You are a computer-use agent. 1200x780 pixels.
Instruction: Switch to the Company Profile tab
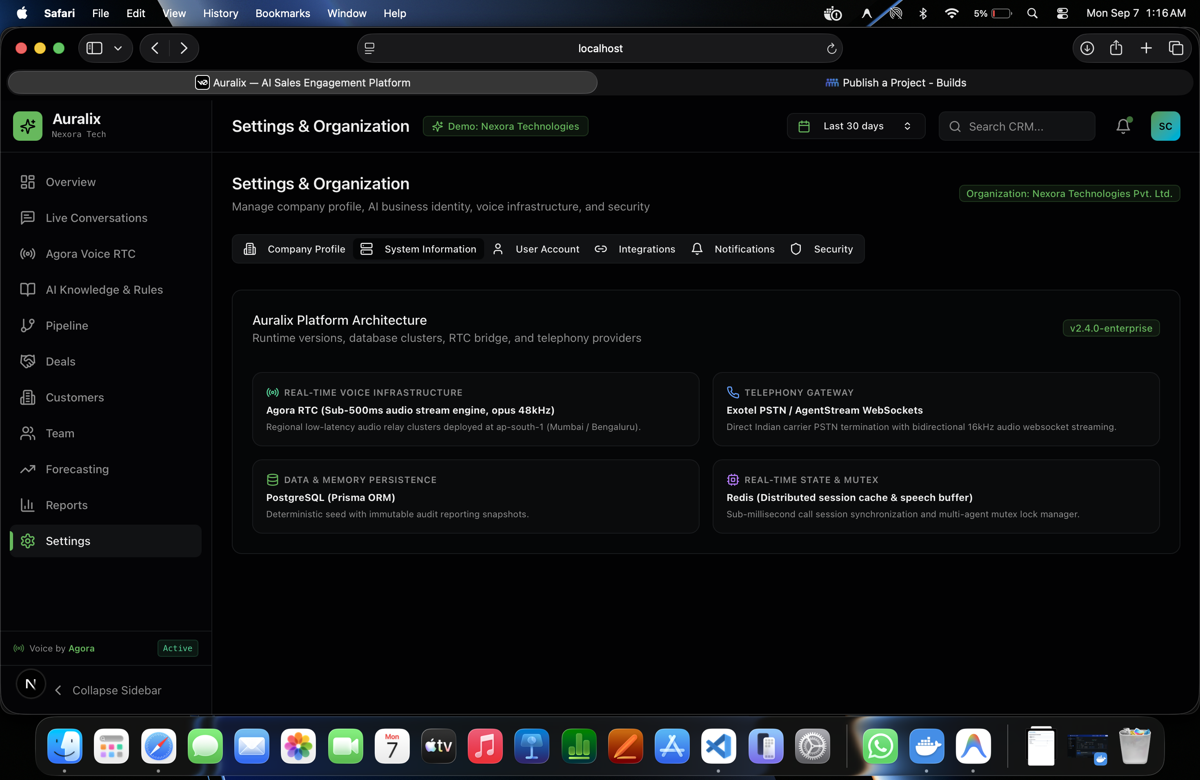click(x=295, y=249)
